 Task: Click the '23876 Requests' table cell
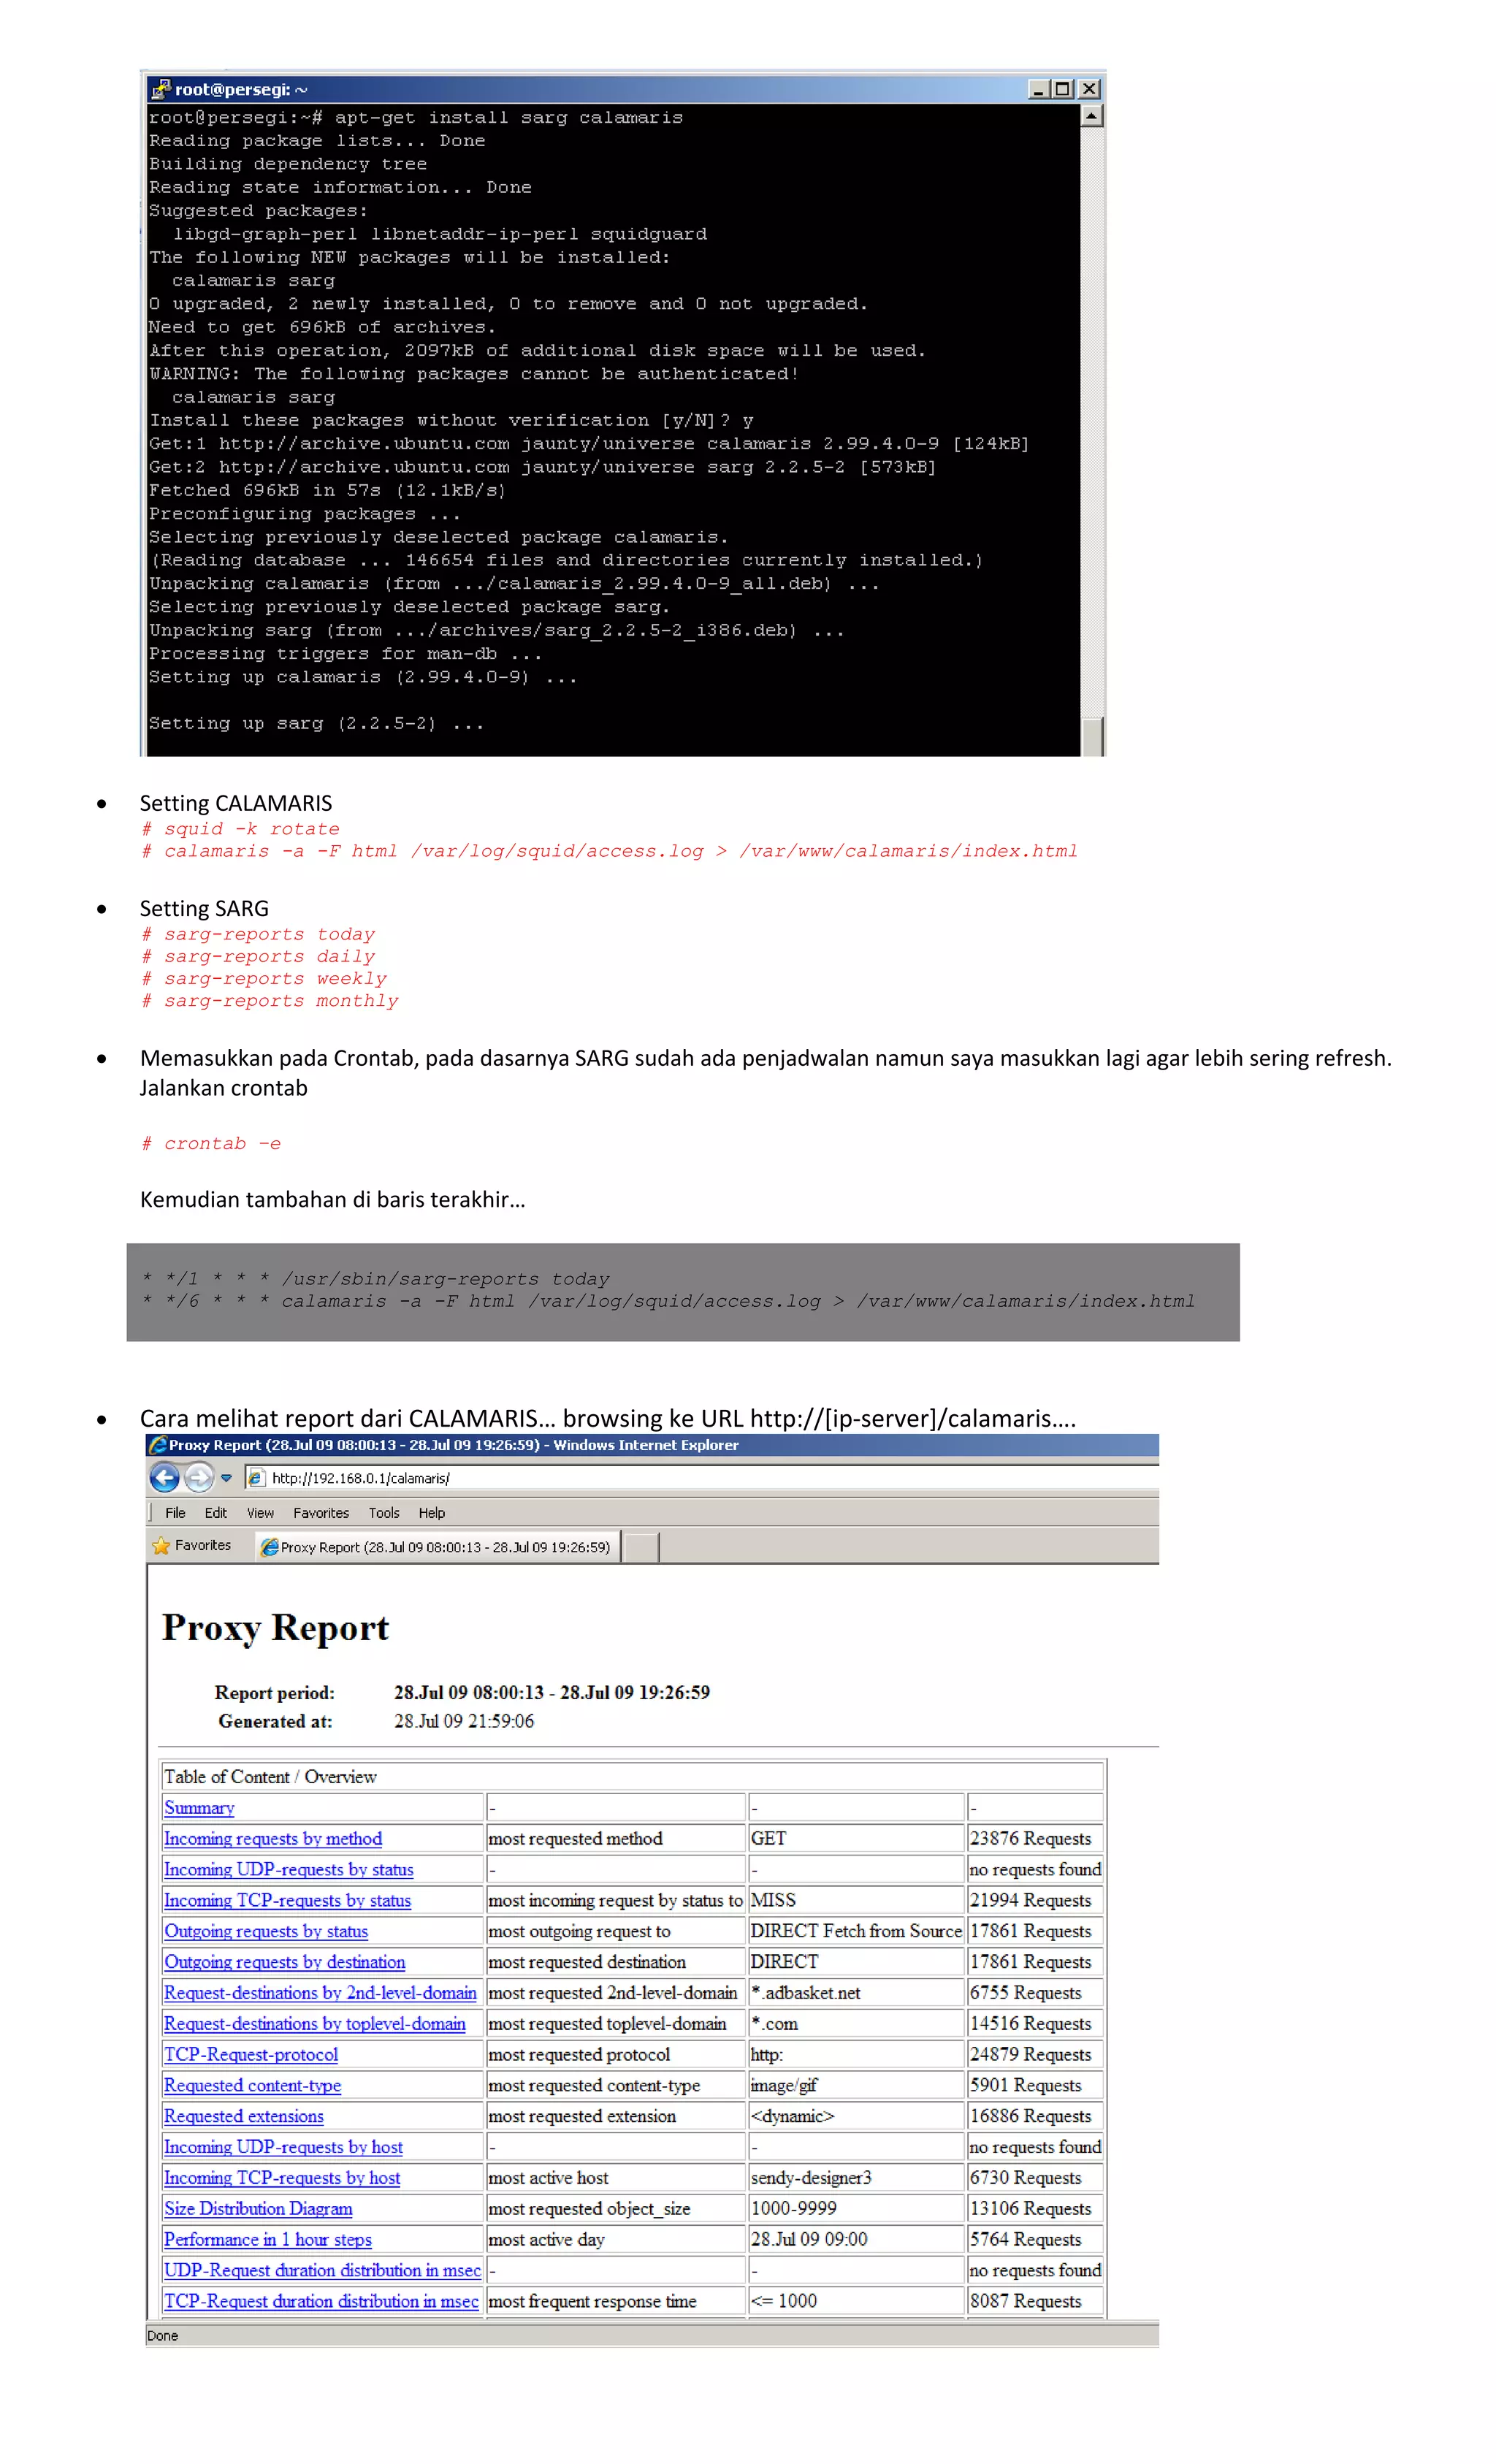[x=1035, y=1838]
